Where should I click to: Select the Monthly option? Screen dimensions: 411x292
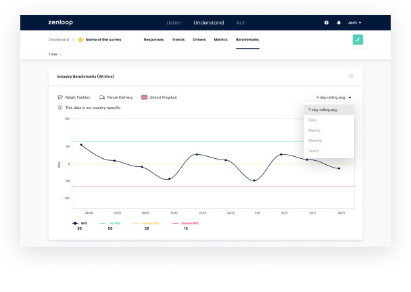(x=329, y=141)
